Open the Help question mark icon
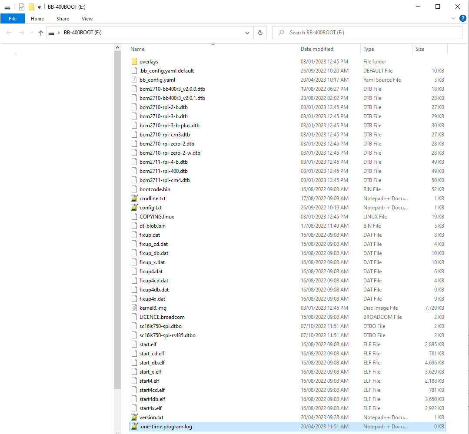469x434 pixels. 462,18
